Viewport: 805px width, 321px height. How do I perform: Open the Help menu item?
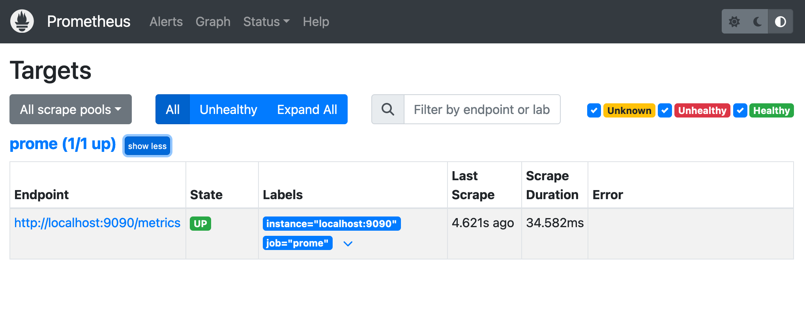[x=316, y=22]
